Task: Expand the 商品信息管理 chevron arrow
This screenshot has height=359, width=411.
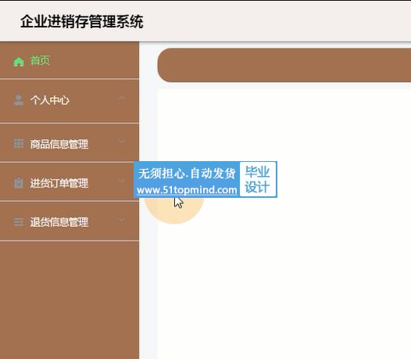Action: 122,142
